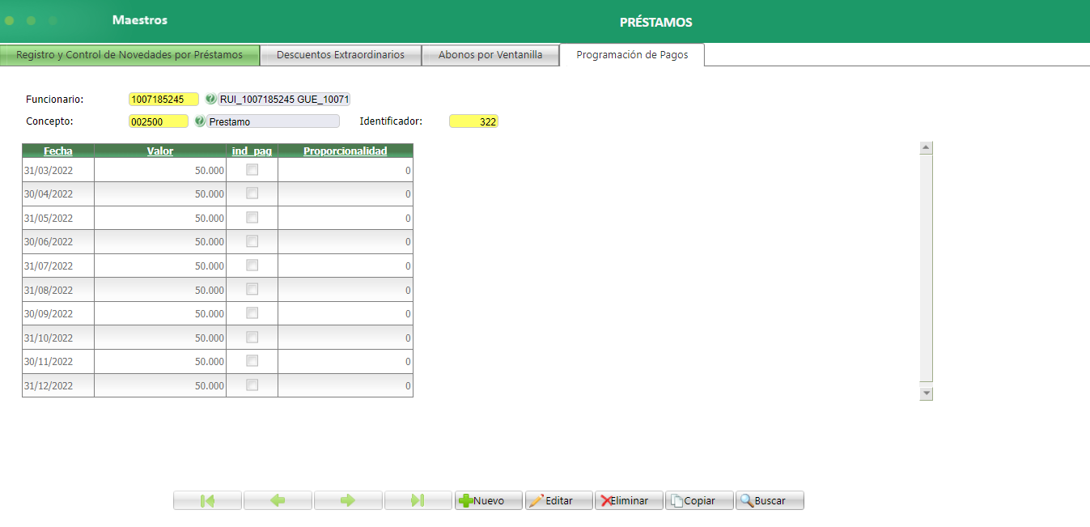Click the PRÉSTAMOS title
Screen dimensions: 1090x527
pyautogui.click(x=655, y=22)
